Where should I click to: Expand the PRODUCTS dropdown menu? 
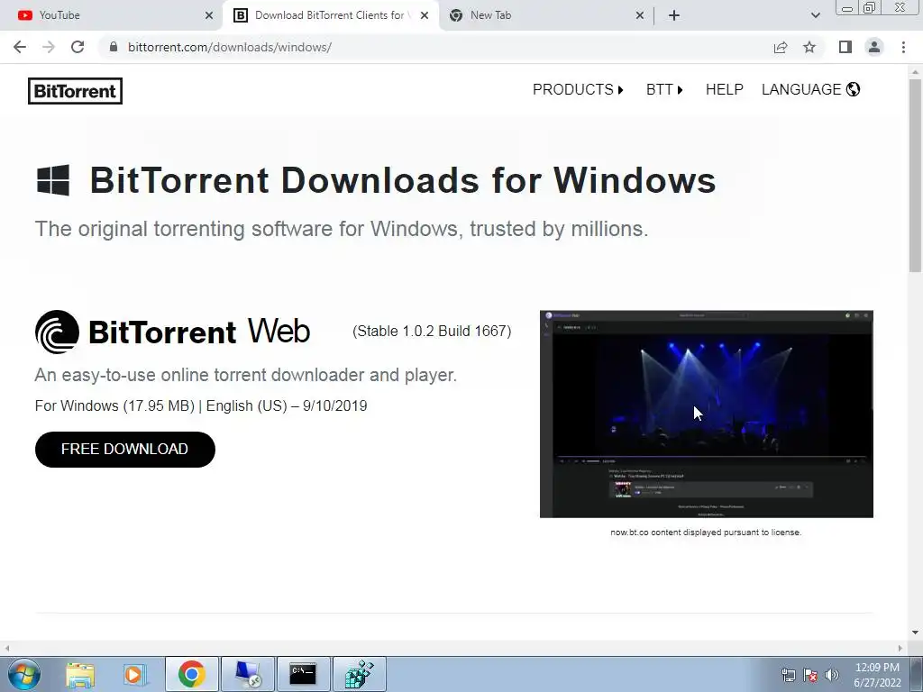click(578, 89)
